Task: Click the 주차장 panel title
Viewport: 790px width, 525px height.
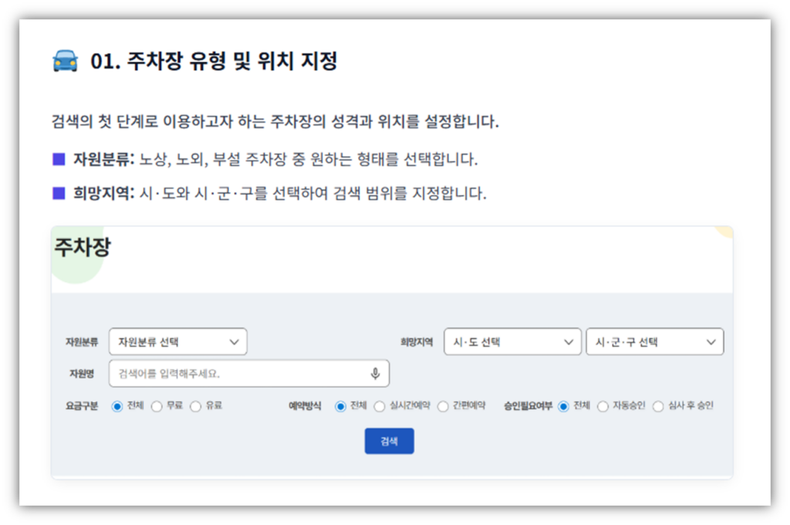Action: (x=83, y=247)
